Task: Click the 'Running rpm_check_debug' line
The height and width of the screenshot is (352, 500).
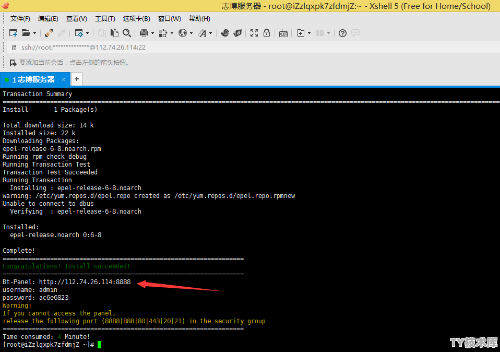Action: click(x=44, y=157)
